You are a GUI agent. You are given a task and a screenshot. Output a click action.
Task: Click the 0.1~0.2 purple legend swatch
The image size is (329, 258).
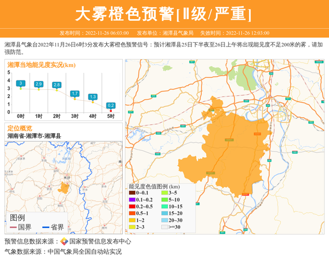tap(132, 199)
